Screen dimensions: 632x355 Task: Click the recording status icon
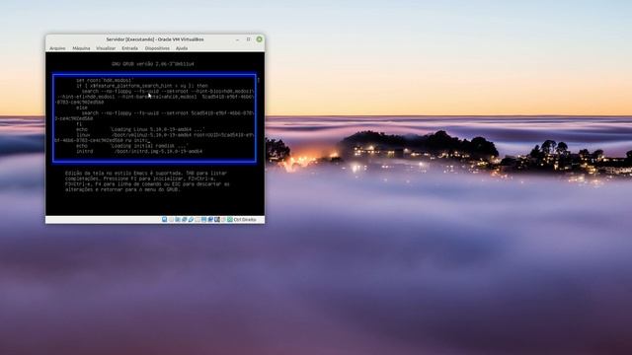point(210,219)
